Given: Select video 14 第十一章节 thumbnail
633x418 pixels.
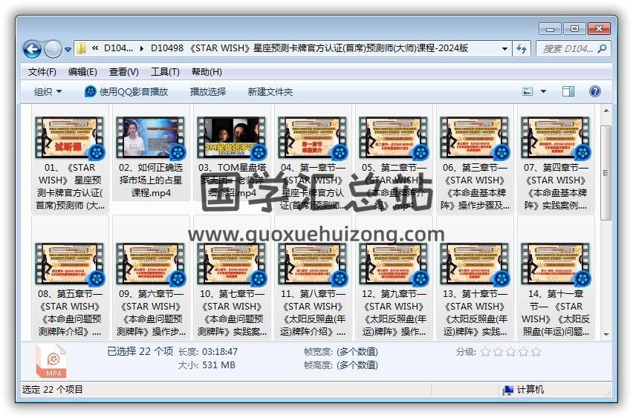Looking at the screenshot, I should (556, 264).
